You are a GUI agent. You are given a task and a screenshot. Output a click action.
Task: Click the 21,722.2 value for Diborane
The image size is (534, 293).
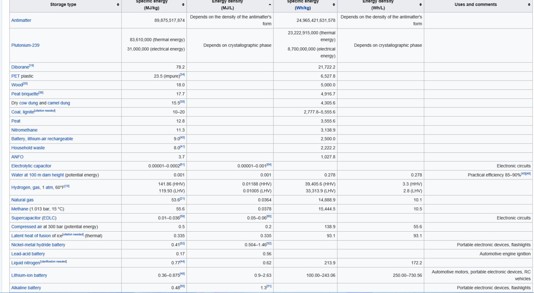[327, 67]
